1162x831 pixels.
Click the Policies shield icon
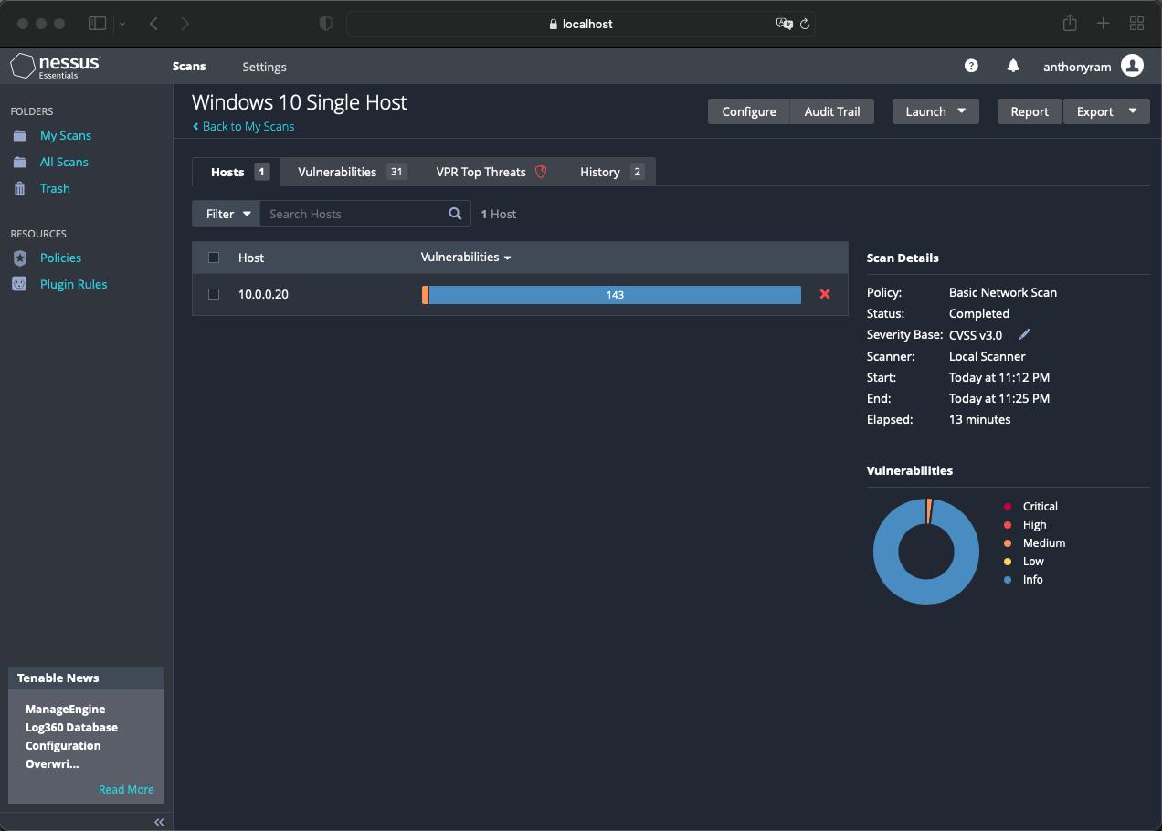coord(20,258)
